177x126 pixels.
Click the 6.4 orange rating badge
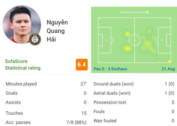pos(82,65)
